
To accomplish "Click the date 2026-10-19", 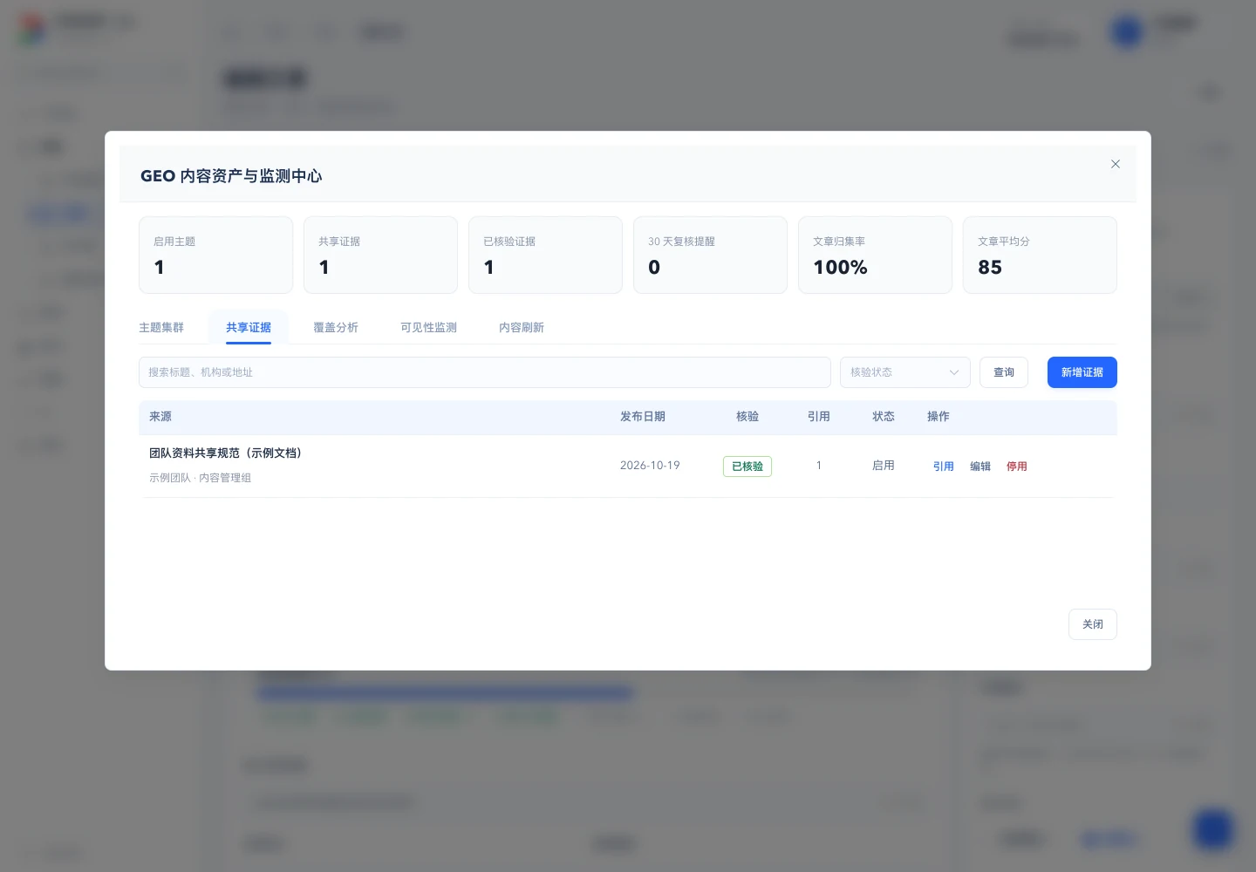I will coord(650,466).
